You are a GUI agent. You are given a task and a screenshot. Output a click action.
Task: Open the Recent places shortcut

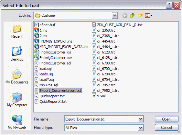tap(17, 31)
